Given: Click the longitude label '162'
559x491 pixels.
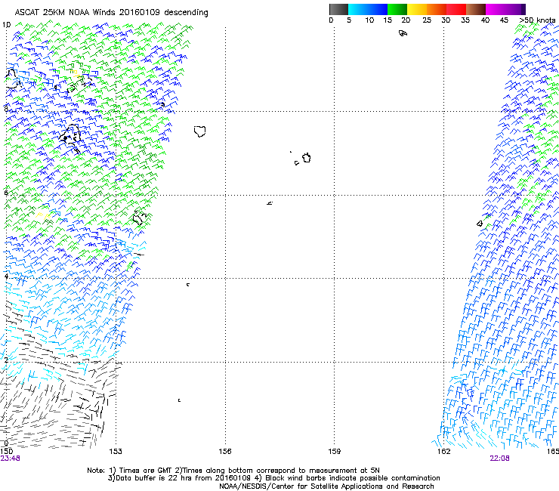Looking at the screenshot, I should pos(444,452).
